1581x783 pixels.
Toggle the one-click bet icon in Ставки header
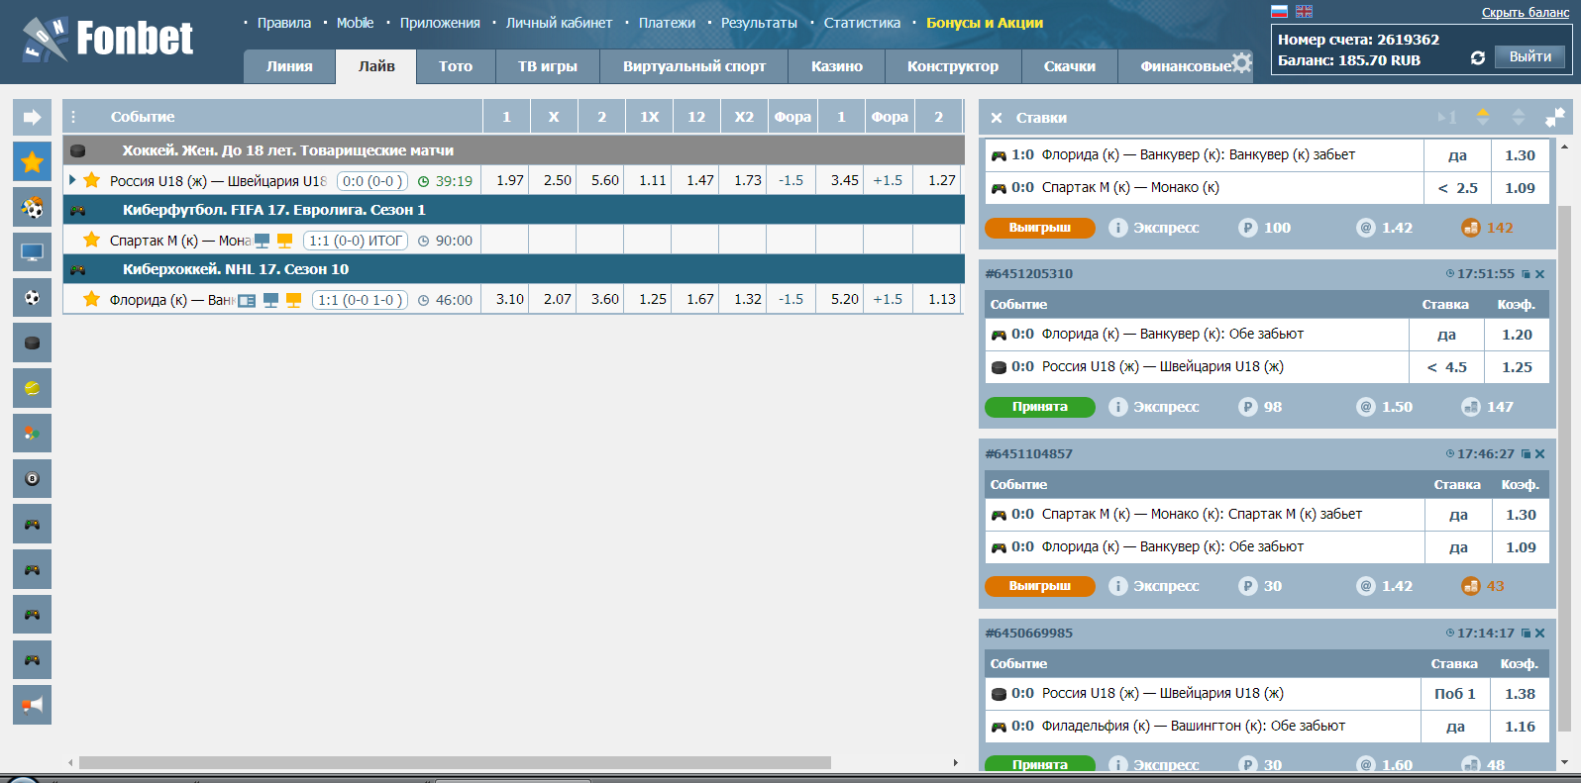coord(1447,117)
